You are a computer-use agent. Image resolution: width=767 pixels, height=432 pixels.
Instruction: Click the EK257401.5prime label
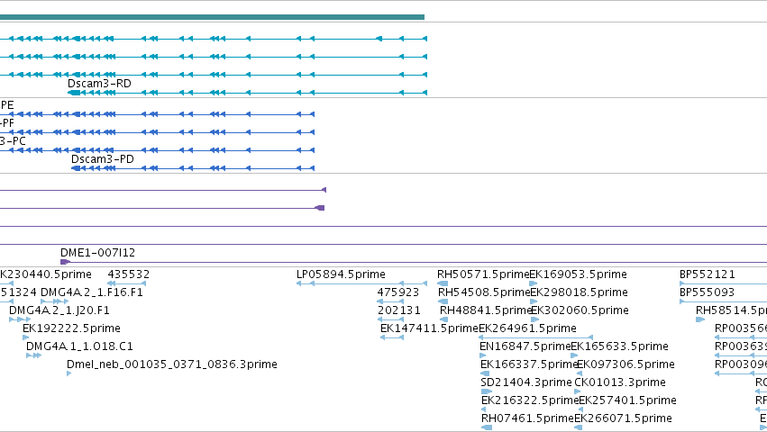pyautogui.click(x=628, y=400)
